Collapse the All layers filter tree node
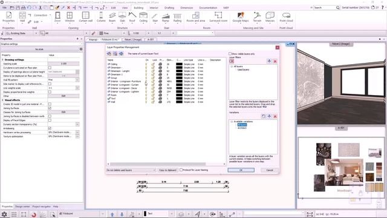 (232, 67)
